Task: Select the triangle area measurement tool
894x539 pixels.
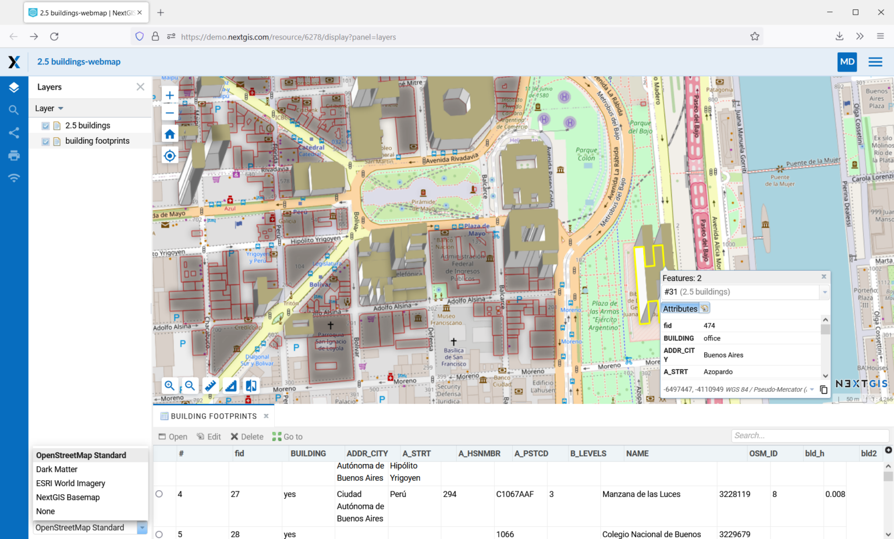Action: click(x=231, y=385)
